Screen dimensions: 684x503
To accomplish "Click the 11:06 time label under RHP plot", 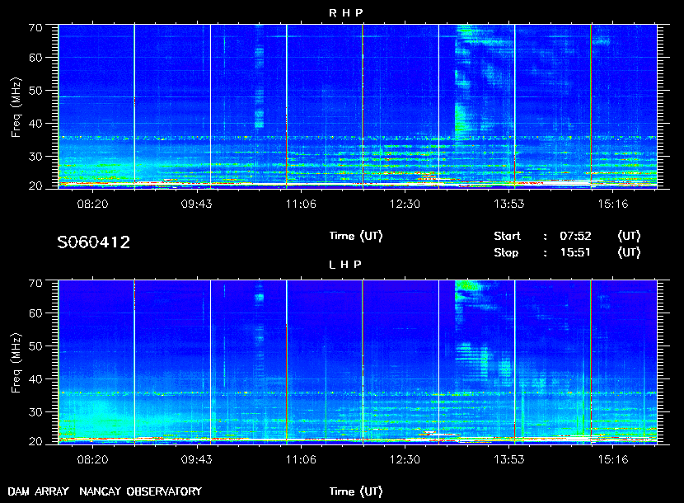I will [x=301, y=204].
